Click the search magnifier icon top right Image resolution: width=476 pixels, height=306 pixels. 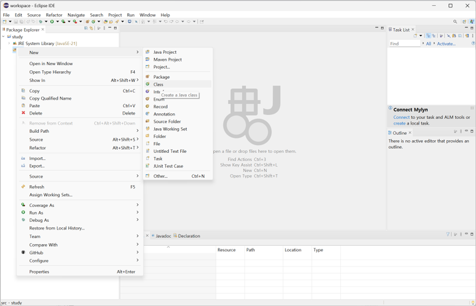coord(455,22)
